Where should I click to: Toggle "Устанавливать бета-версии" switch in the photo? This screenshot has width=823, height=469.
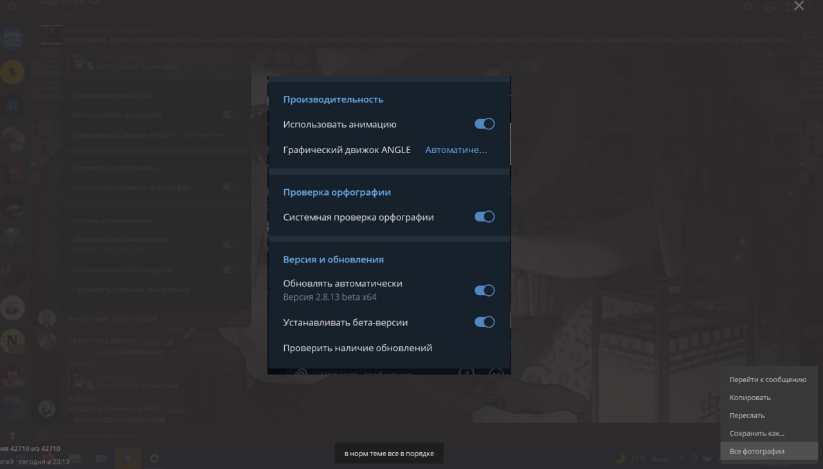pos(484,322)
